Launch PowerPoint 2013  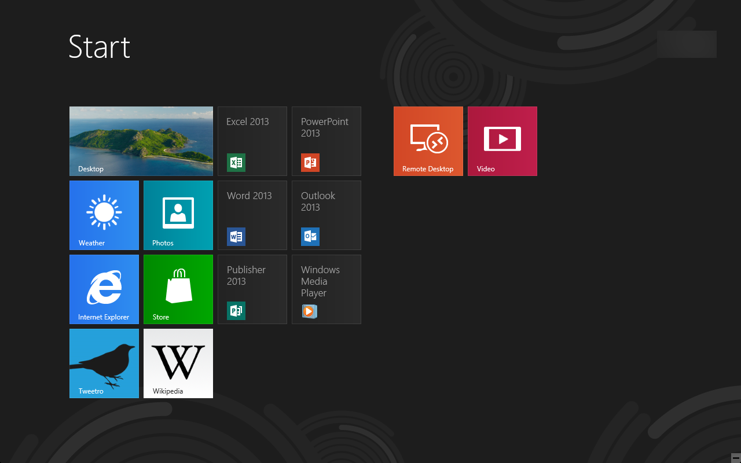327,141
